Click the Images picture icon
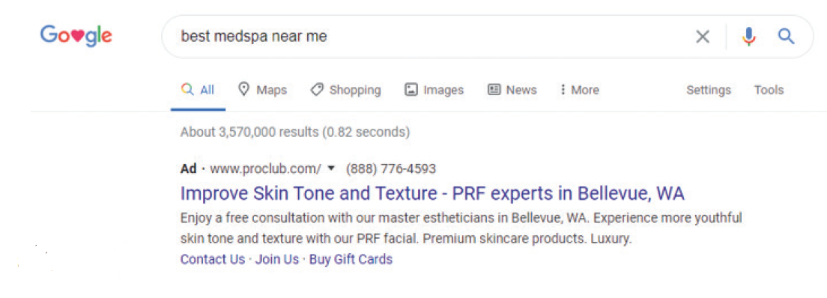 pos(411,90)
